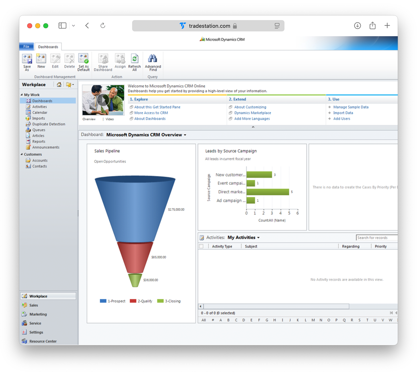The width and height of the screenshot is (417, 375).
Task: Click Manage Sample Data link
Action: click(351, 107)
